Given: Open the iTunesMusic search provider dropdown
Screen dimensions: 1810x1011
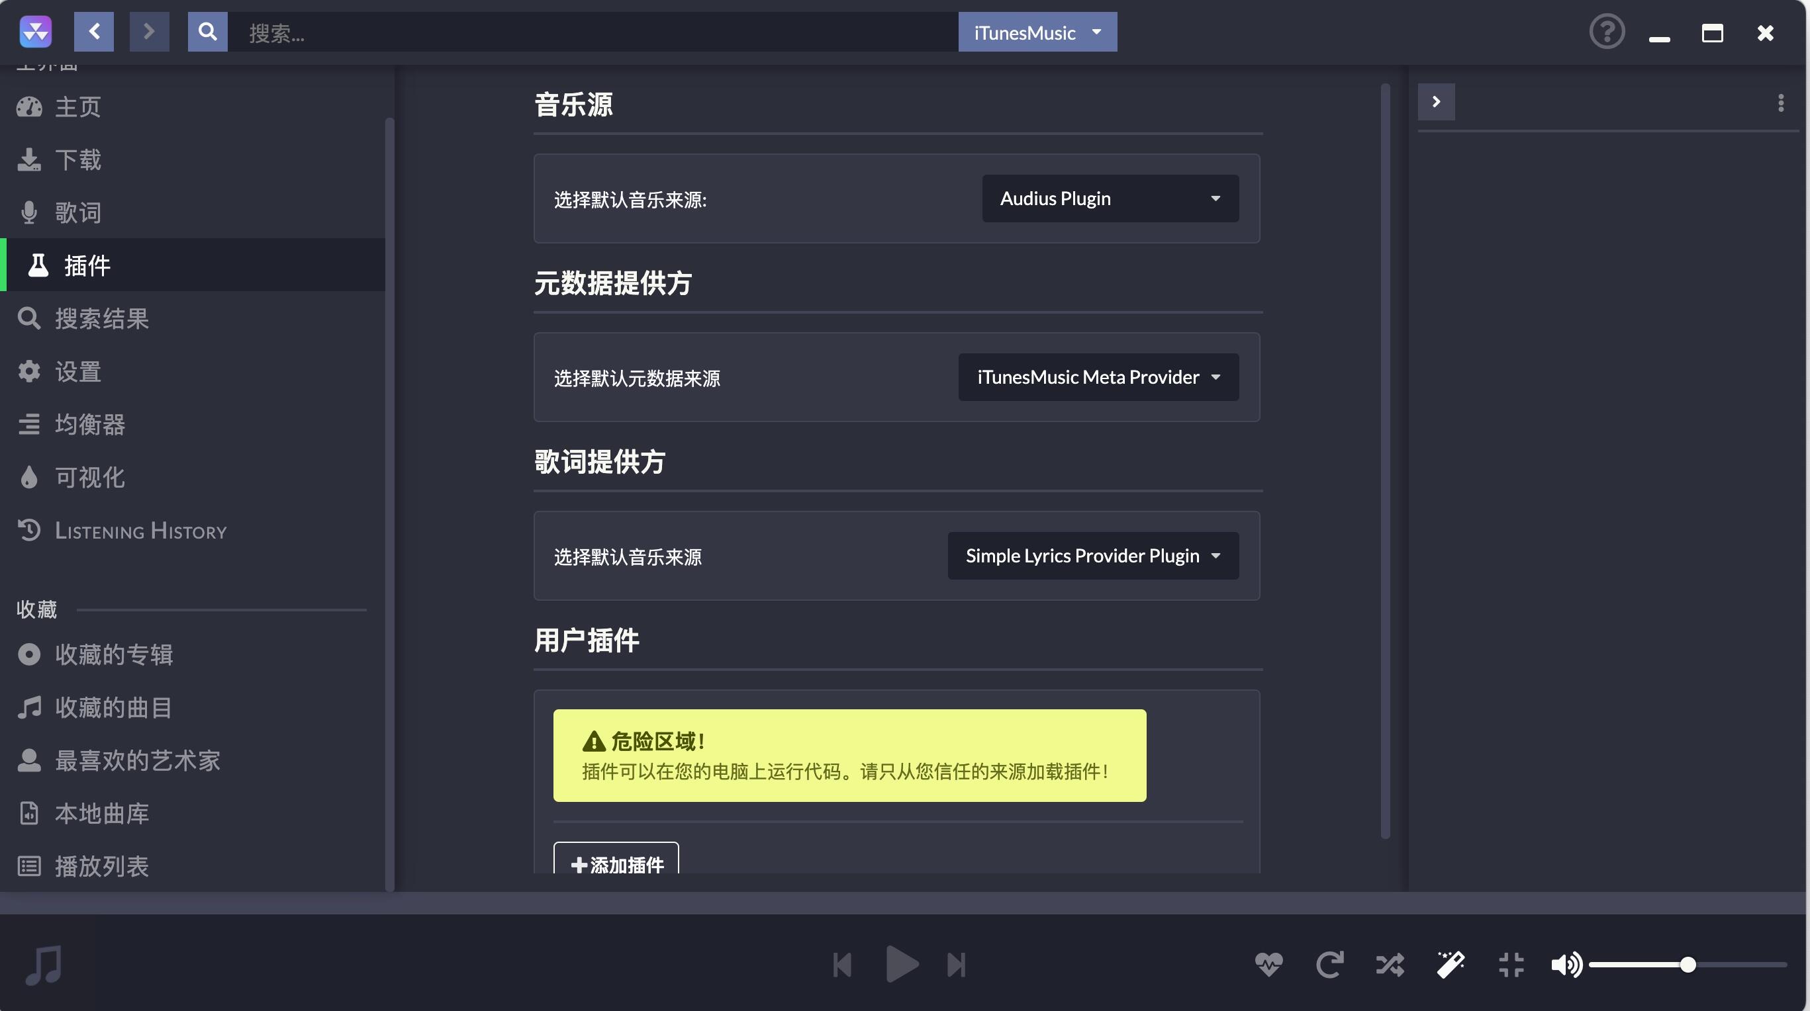Looking at the screenshot, I should 1037,32.
